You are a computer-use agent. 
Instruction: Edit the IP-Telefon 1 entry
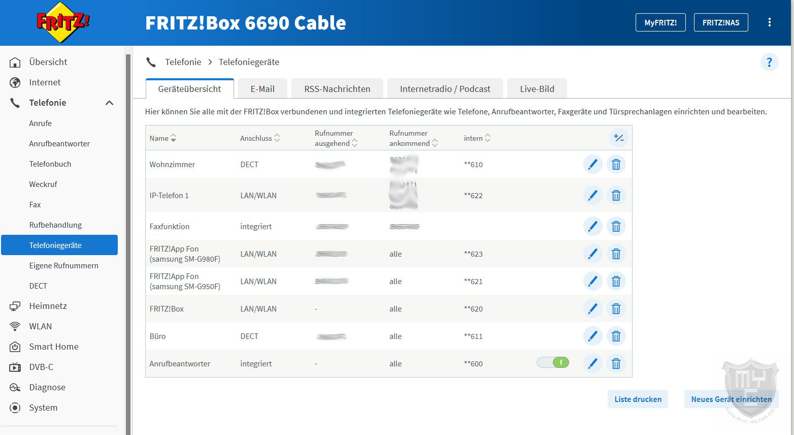pos(592,195)
